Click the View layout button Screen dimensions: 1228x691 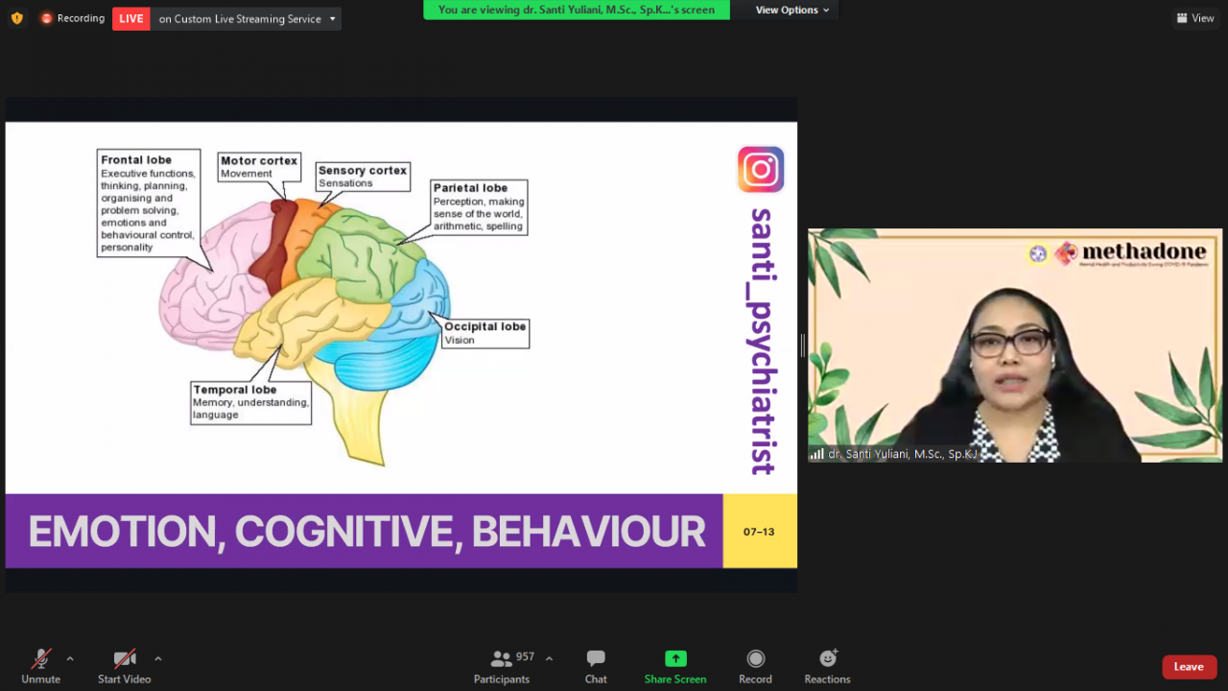tap(1195, 18)
